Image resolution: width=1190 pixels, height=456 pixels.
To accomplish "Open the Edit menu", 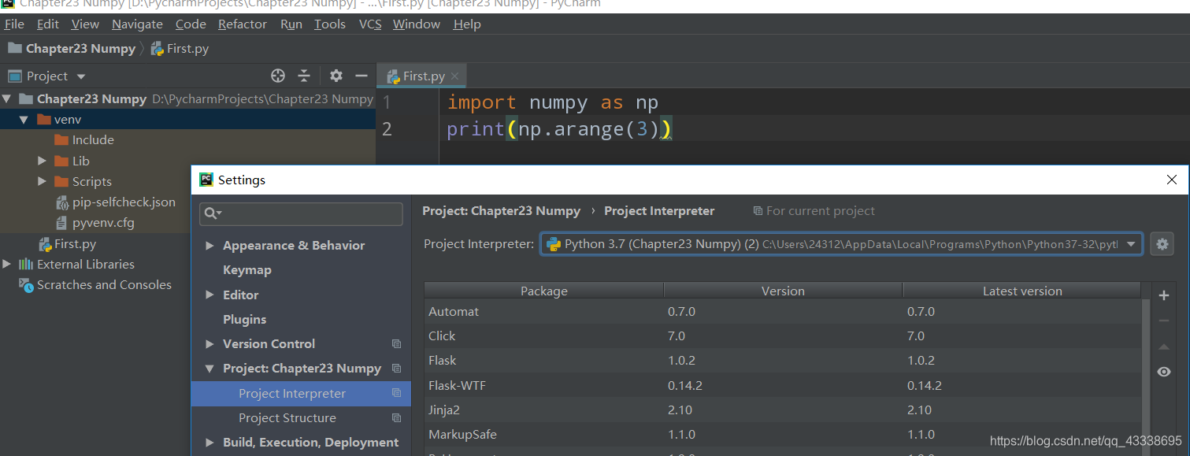I will coord(48,24).
